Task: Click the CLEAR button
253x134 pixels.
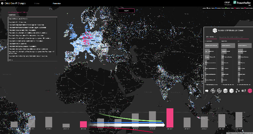Action: tap(126, 11)
